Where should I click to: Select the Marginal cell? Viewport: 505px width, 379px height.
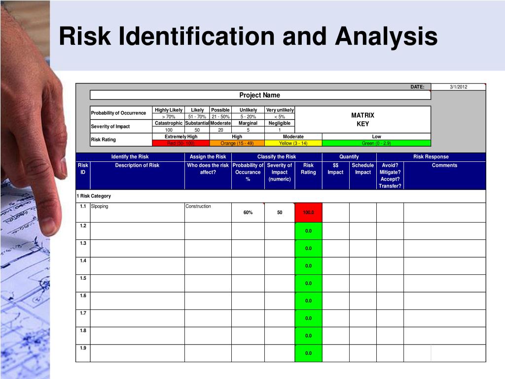pos(248,123)
